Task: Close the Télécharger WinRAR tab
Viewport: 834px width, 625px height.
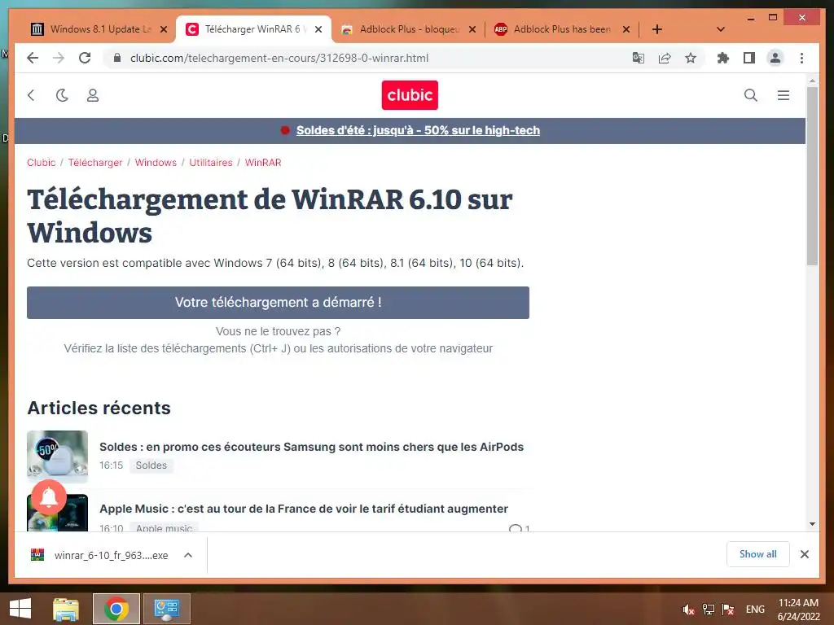Action: pos(318,29)
